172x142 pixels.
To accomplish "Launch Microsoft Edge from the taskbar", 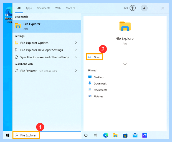I will [105, 135].
